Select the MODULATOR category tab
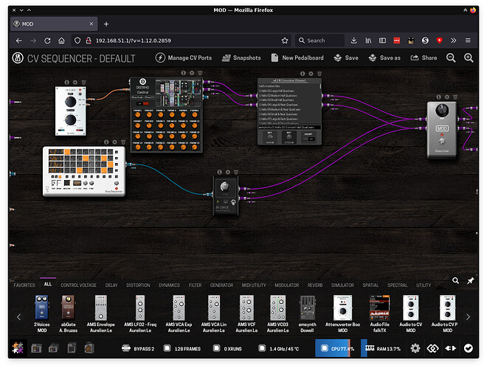 click(287, 285)
